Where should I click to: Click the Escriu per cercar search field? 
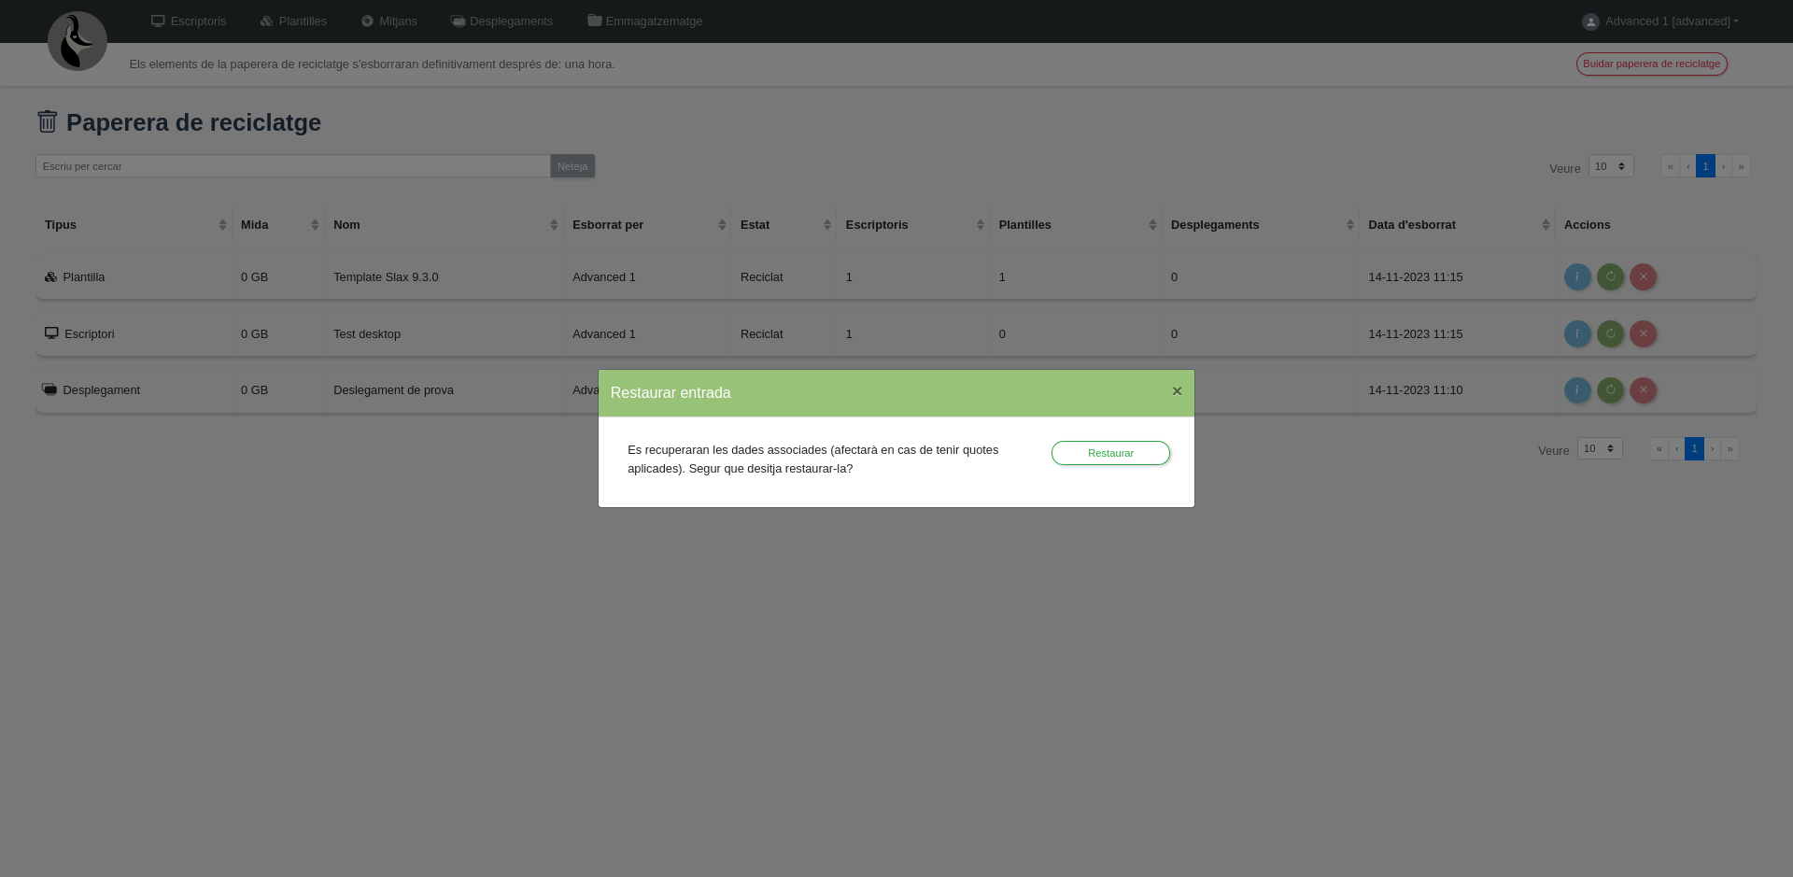pos(292,166)
